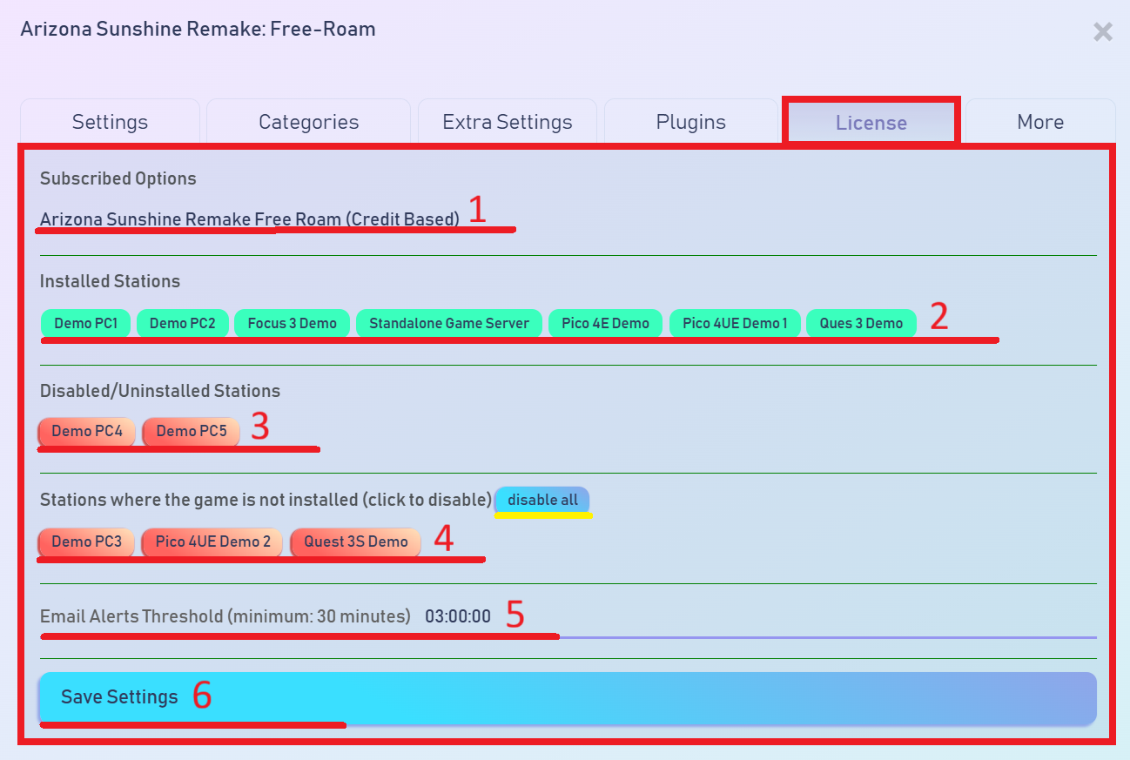Click the Arizona Sunshine Remake Free Roam subscription text
1130x760 pixels.
(x=250, y=219)
